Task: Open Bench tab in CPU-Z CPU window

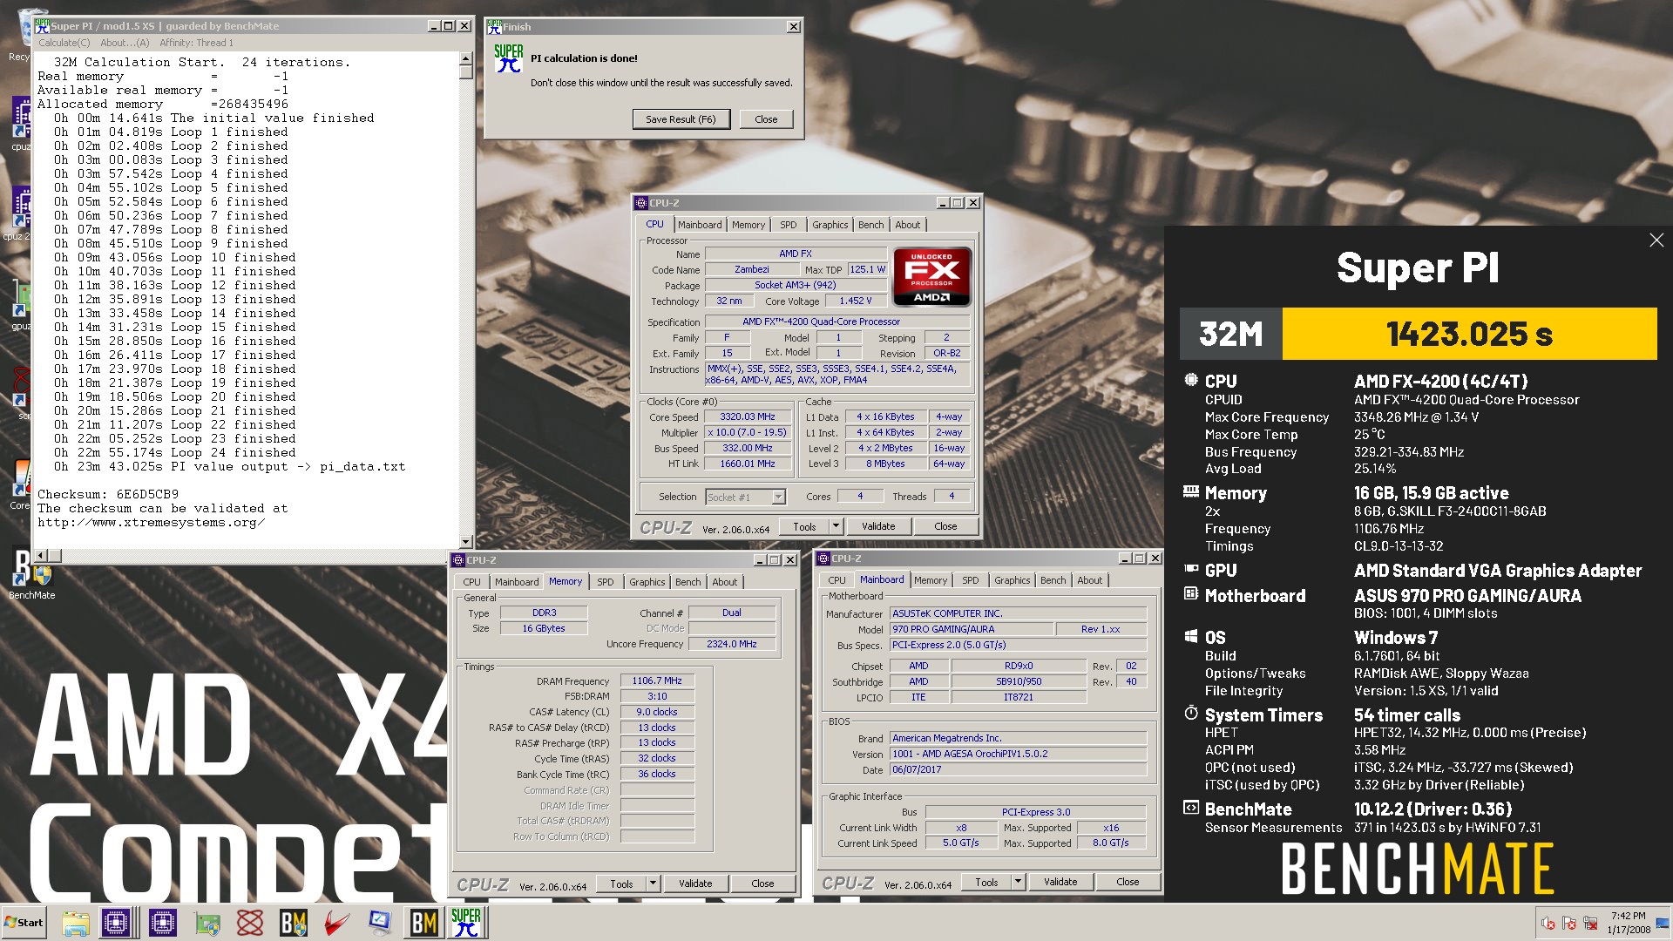Action: click(x=871, y=225)
